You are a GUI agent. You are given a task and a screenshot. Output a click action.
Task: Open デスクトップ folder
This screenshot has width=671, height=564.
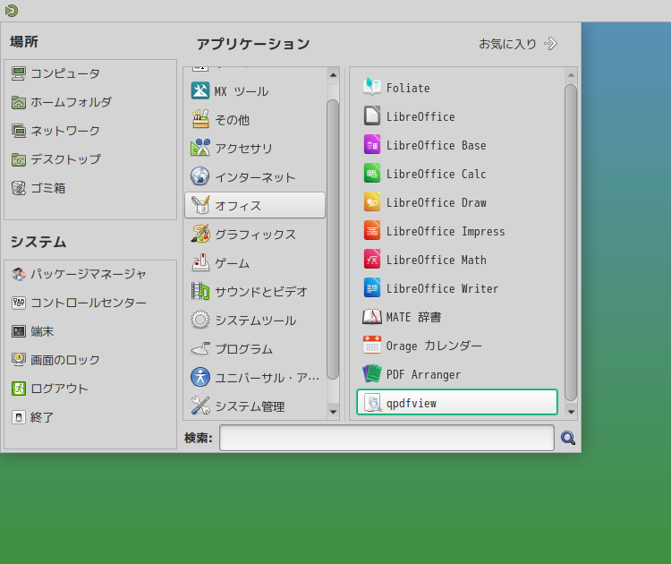pyautogui.click(x=56, y=159)
